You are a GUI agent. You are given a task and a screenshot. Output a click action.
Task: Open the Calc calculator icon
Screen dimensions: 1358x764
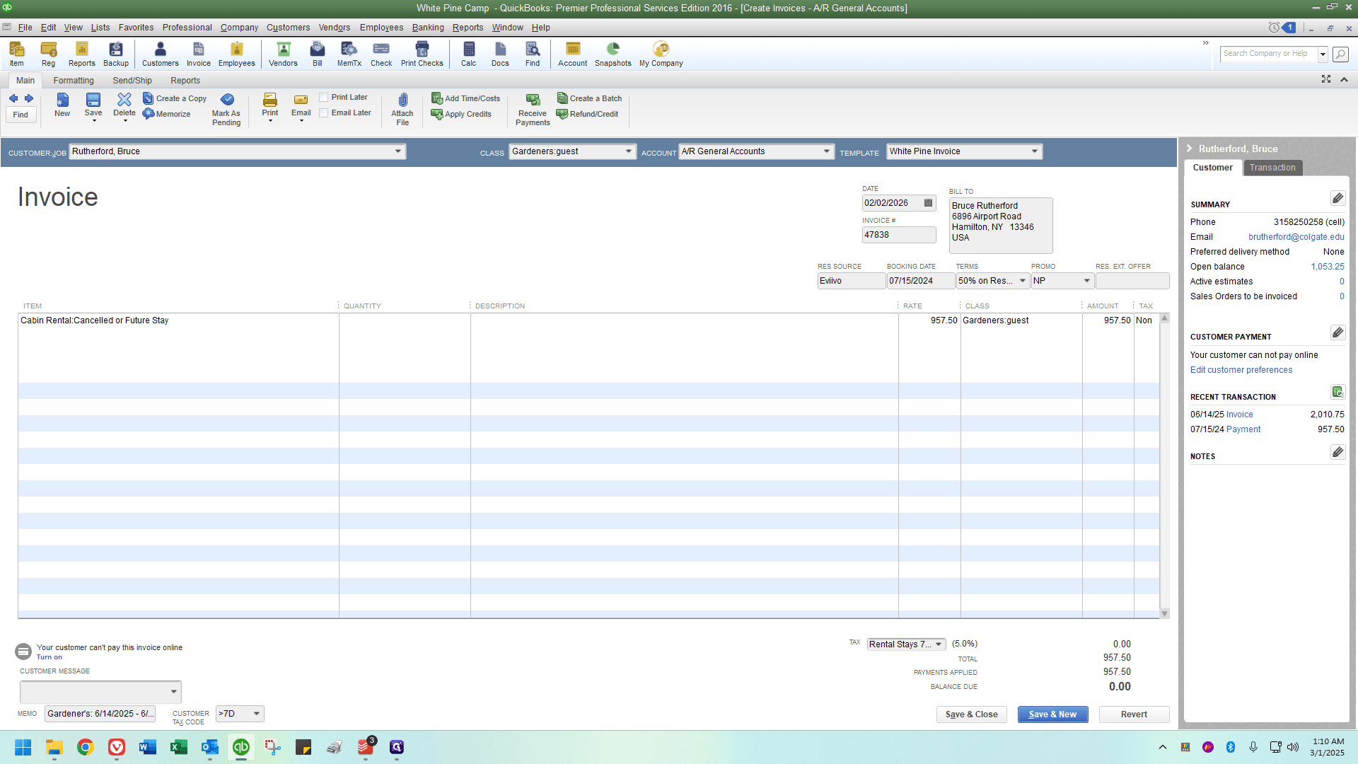point(469,54)
